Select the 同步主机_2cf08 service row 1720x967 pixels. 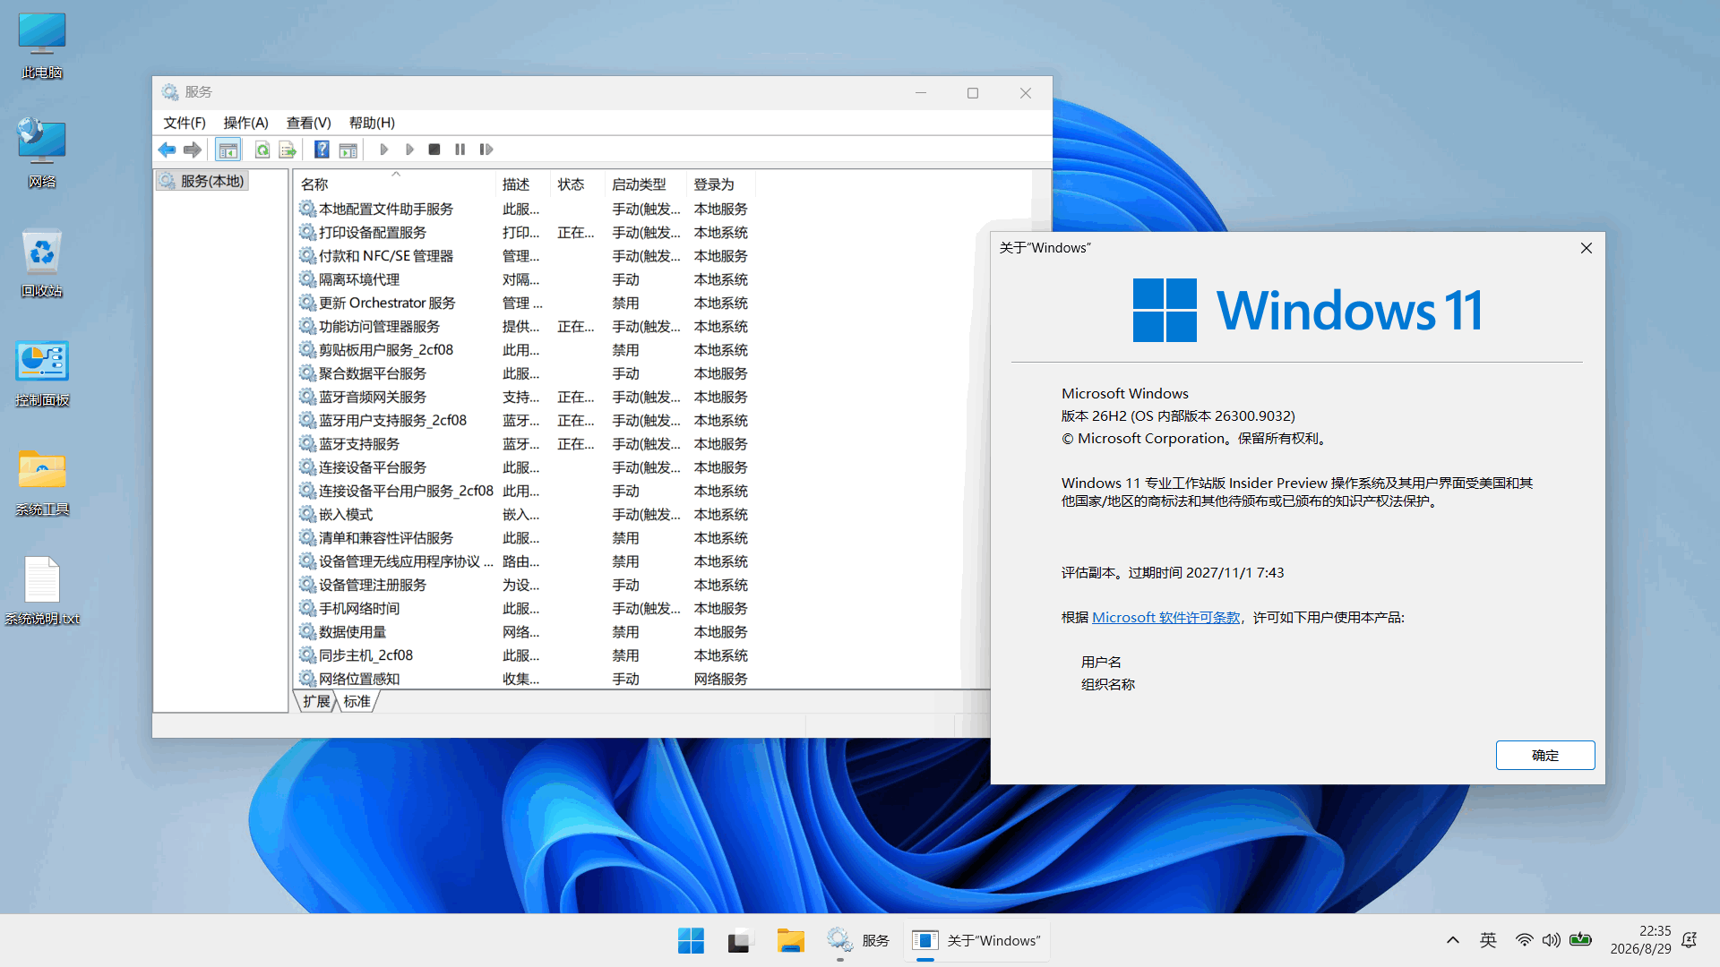[526, 655]
